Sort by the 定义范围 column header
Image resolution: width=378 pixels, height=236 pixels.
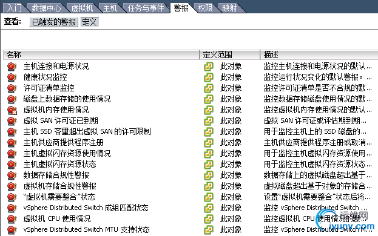pos(230,55)
